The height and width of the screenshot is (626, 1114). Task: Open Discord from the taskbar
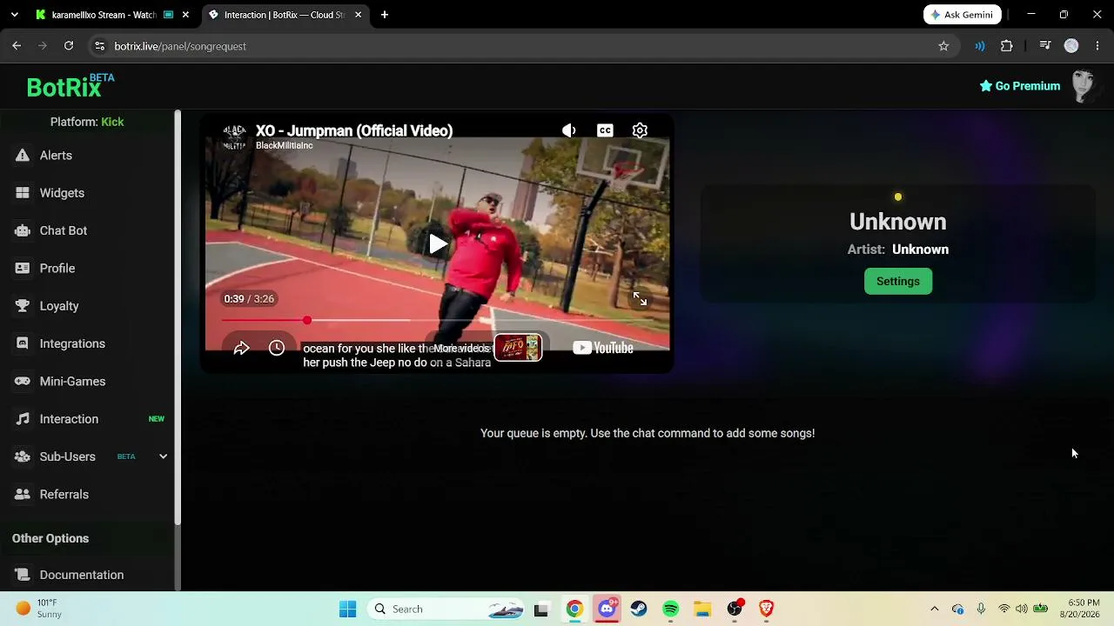coord(607,609)
